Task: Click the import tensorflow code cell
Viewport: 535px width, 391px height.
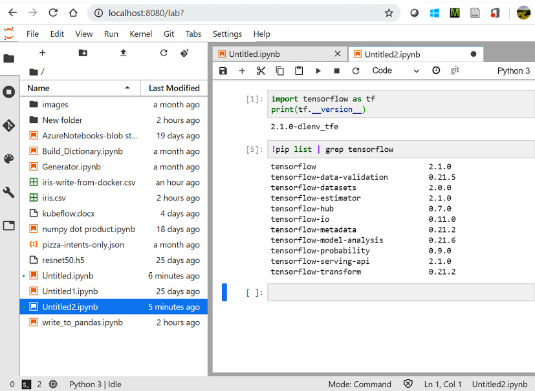Action: 401,104
